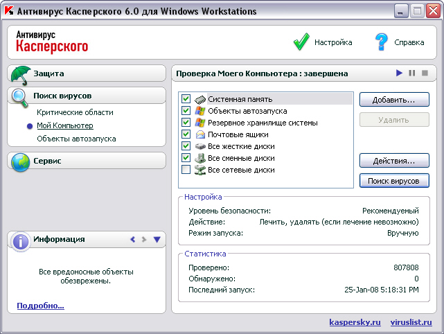Uncheck the Объекты автозапуска checkbox
The width and height of the screenshot is (444, 334).
(186, 110)
